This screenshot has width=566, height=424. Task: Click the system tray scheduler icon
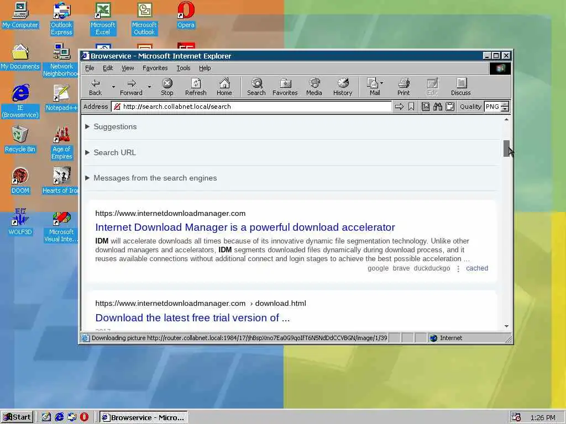[516, 417]
